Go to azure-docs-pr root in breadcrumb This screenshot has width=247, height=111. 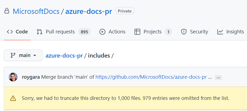[x=64, y=56]
